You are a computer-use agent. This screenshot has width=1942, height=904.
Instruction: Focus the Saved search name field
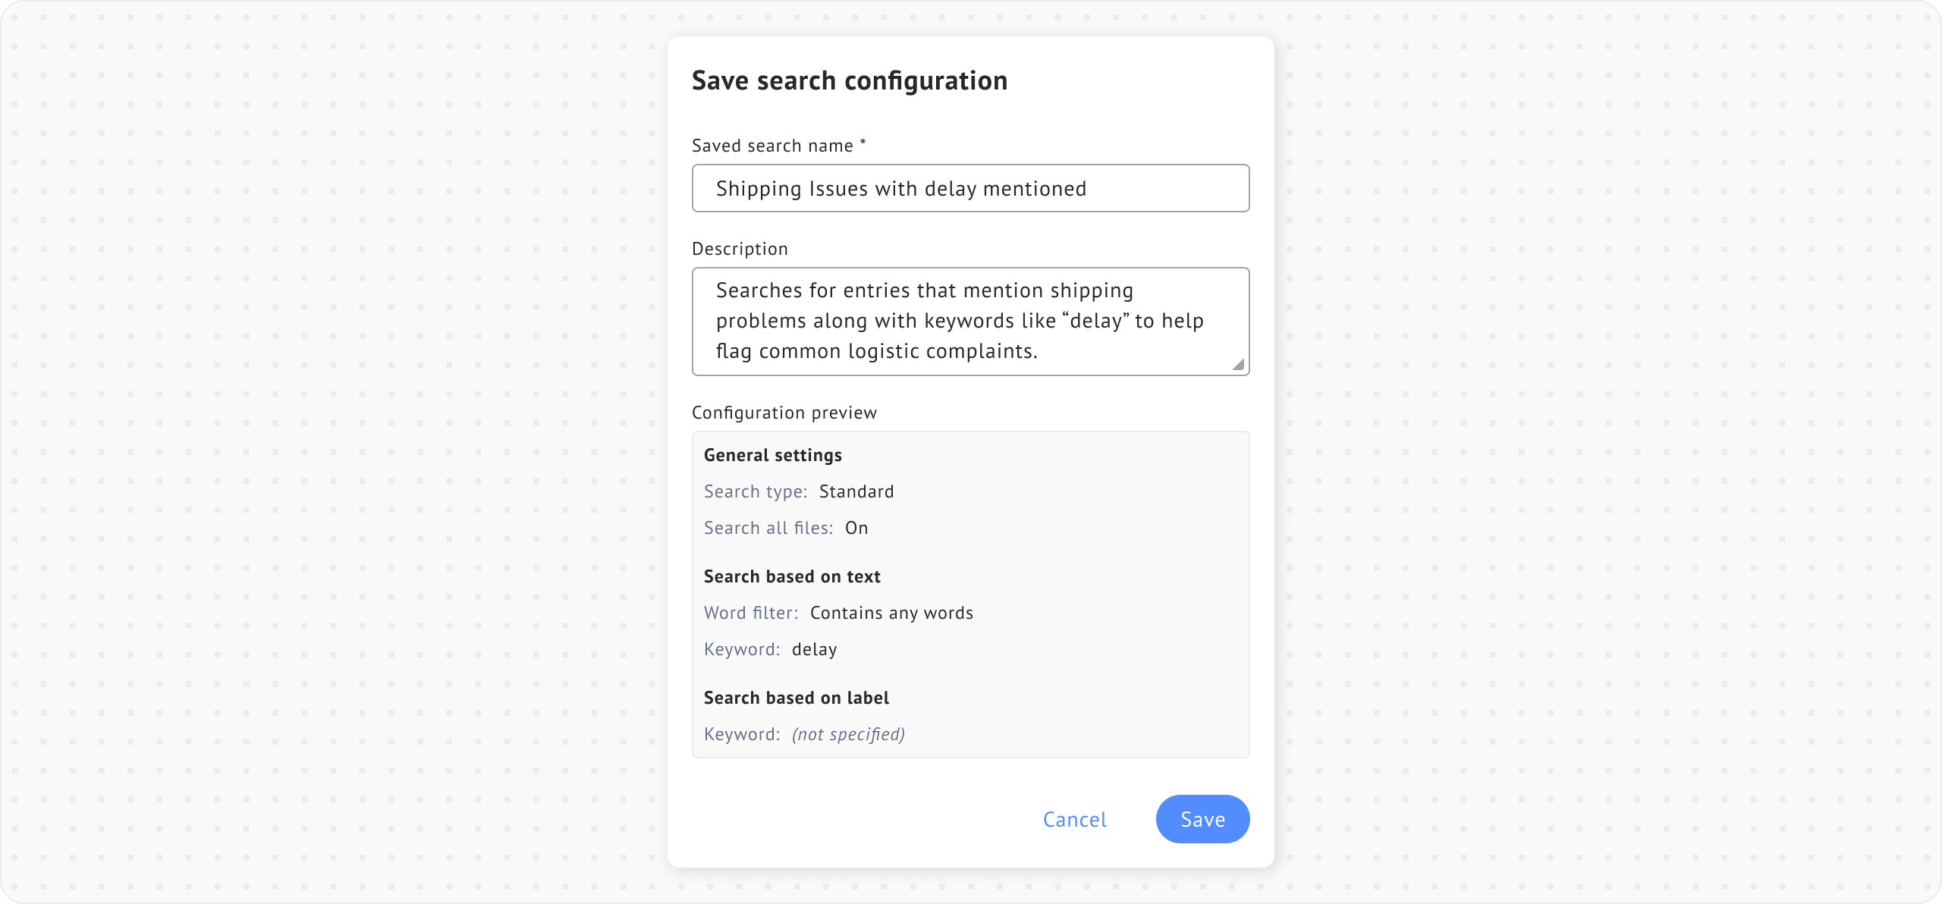[970, 188]
